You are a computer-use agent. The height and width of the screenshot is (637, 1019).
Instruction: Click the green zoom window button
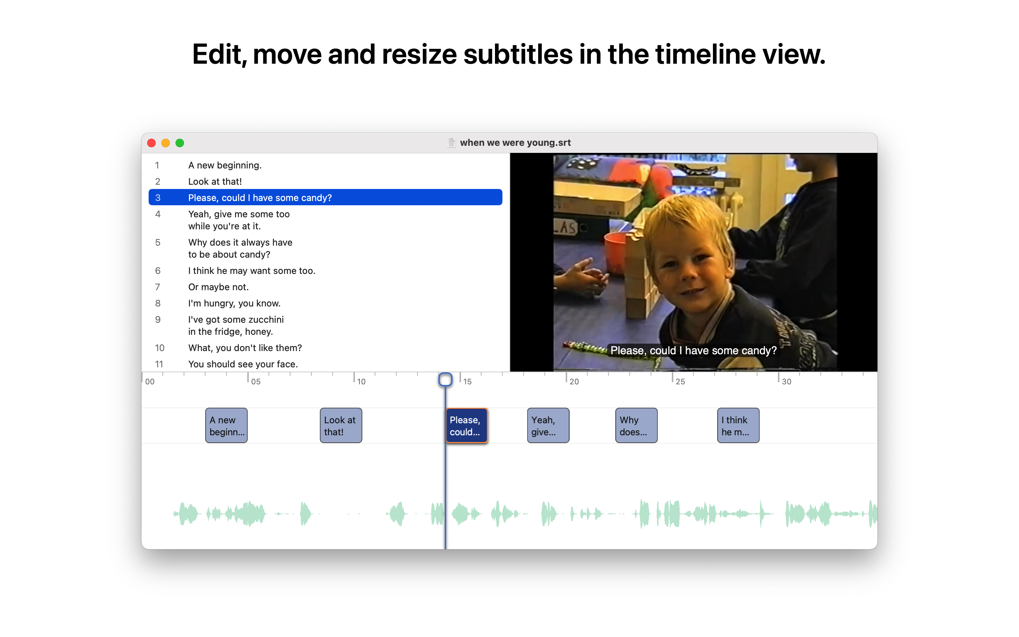(180, 143)
